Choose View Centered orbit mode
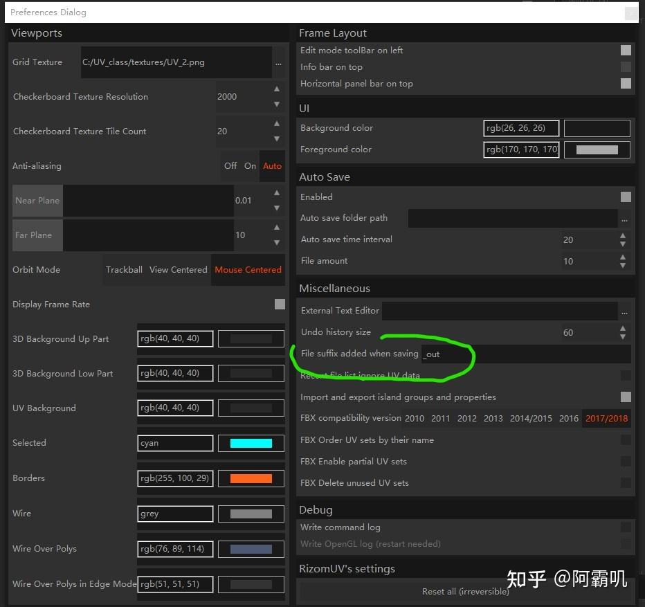This screenshot has width=645, height=607. tap(178, 269)
